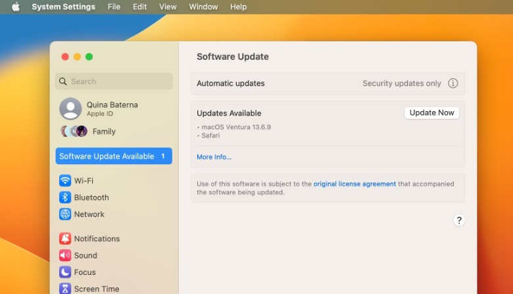This screenshot has height=294, width=513.
Task: Click the Family label in sidebar
Action: coord(104,132)
